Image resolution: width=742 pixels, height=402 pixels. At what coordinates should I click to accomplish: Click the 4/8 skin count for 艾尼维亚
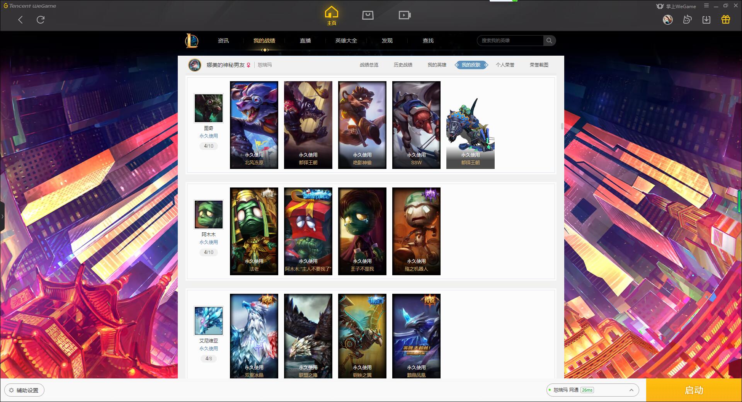209,359
